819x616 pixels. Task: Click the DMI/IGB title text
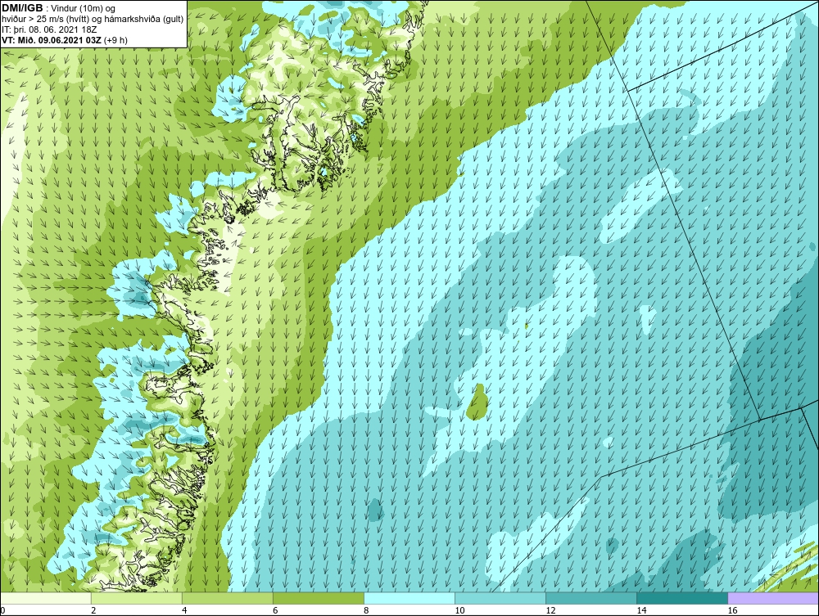pos(22,8)
